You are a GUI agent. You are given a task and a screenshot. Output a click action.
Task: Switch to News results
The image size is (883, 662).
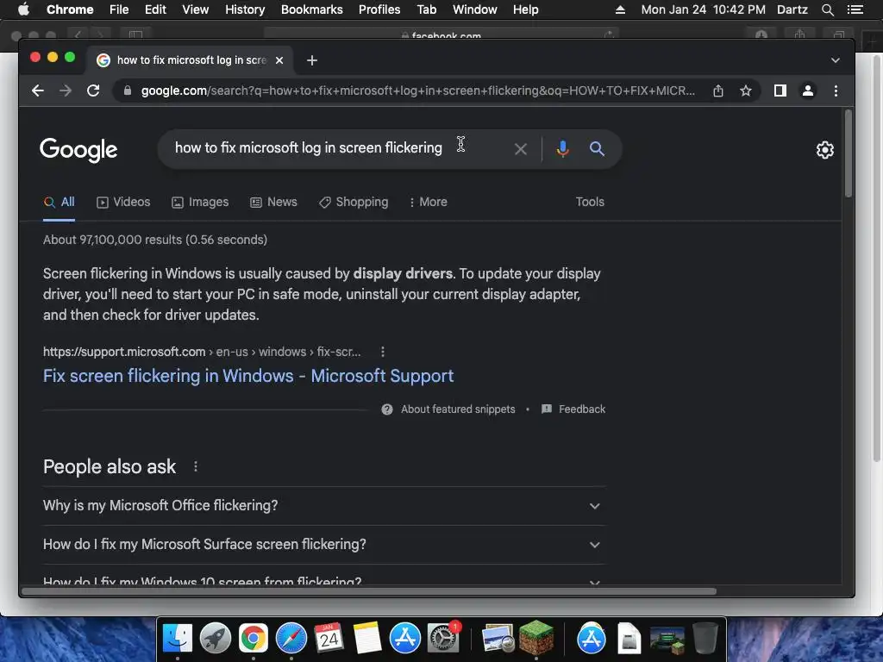[x=273, y=202]
